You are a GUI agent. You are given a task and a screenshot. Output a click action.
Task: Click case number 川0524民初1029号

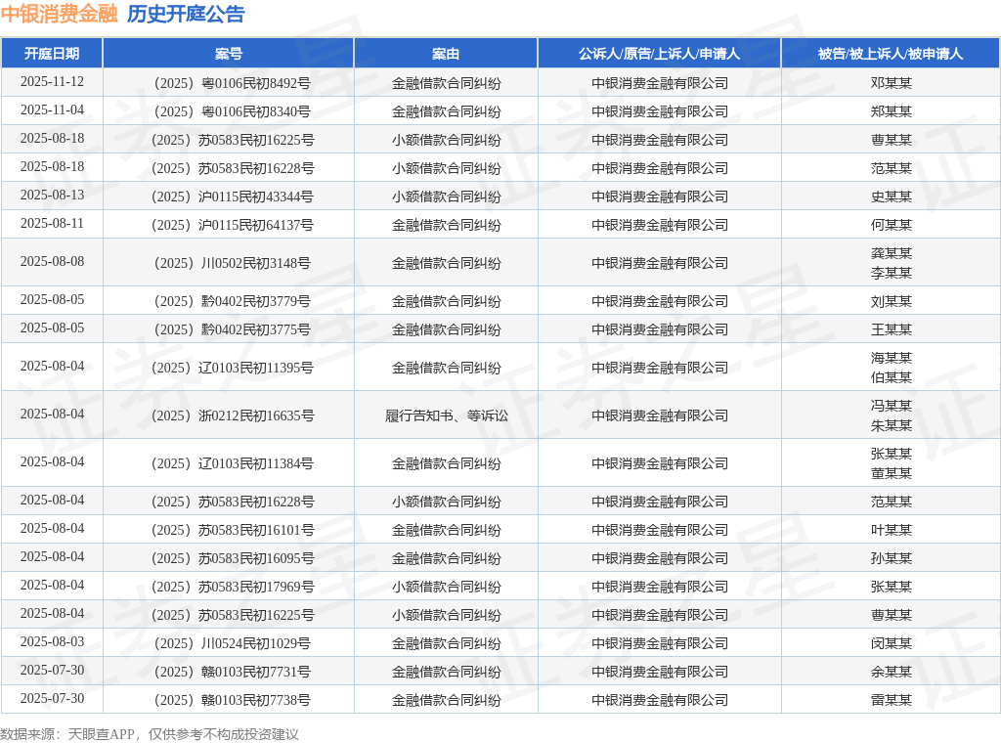[233, 643]
